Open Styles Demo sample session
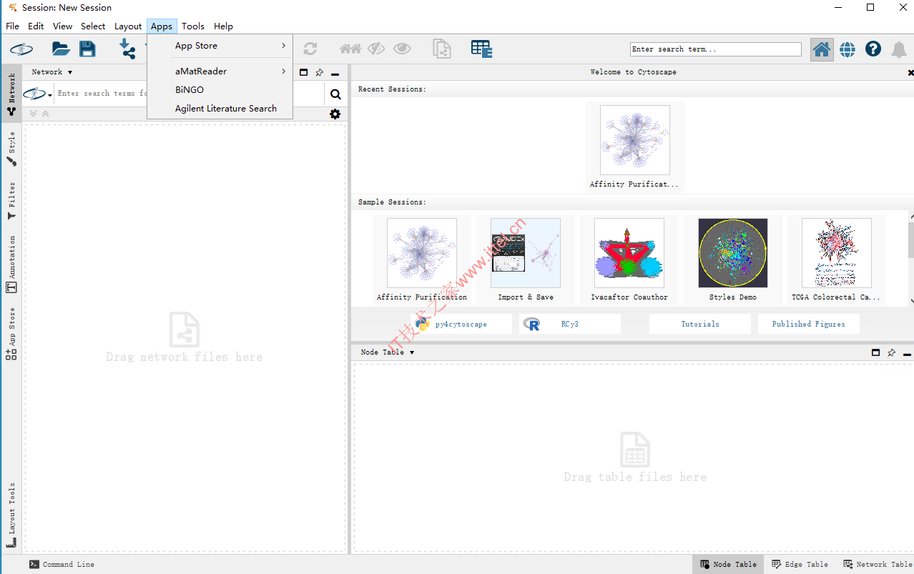The image size is (914, 574). click(733, 259)
